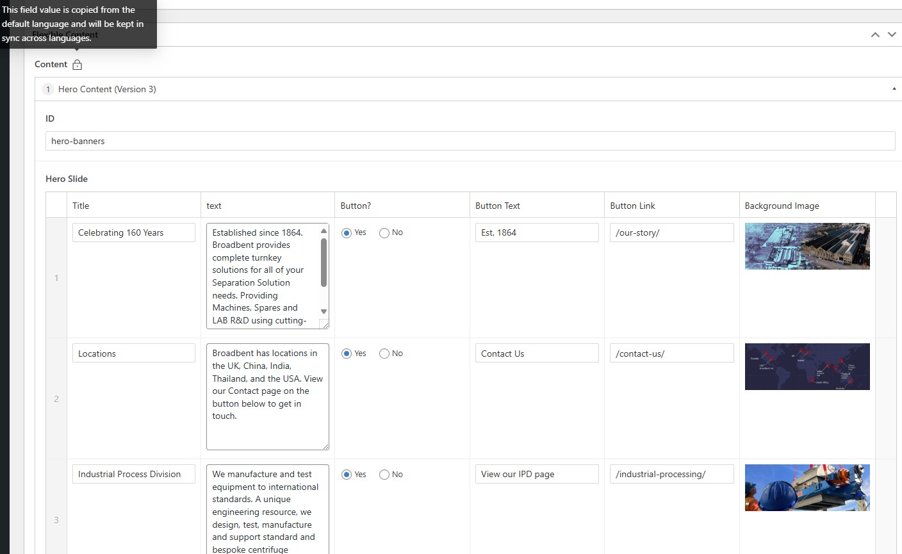
Task: Click the Hero Slide label
Action: click(67, 179)
